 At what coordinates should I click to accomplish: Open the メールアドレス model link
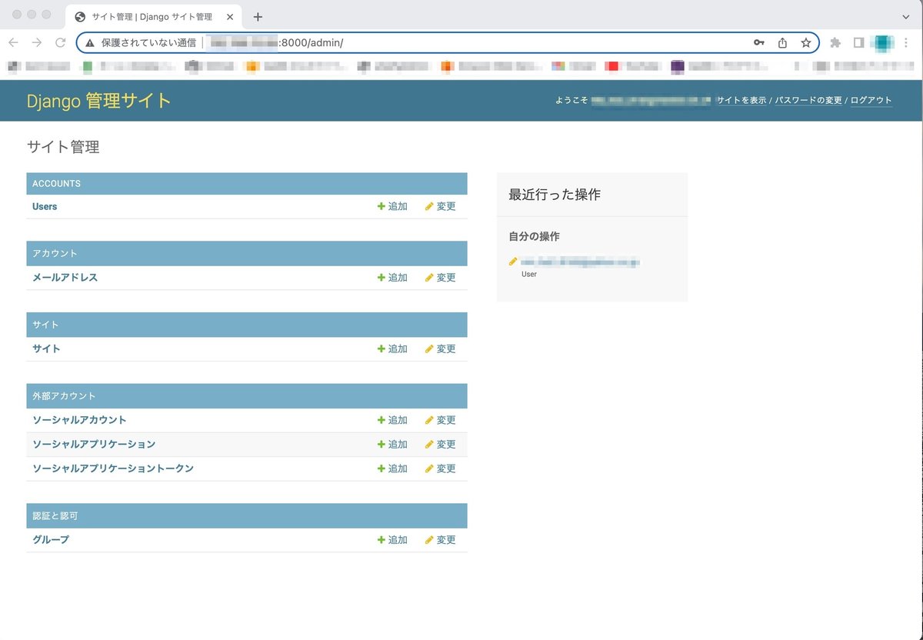pos(65,278)
